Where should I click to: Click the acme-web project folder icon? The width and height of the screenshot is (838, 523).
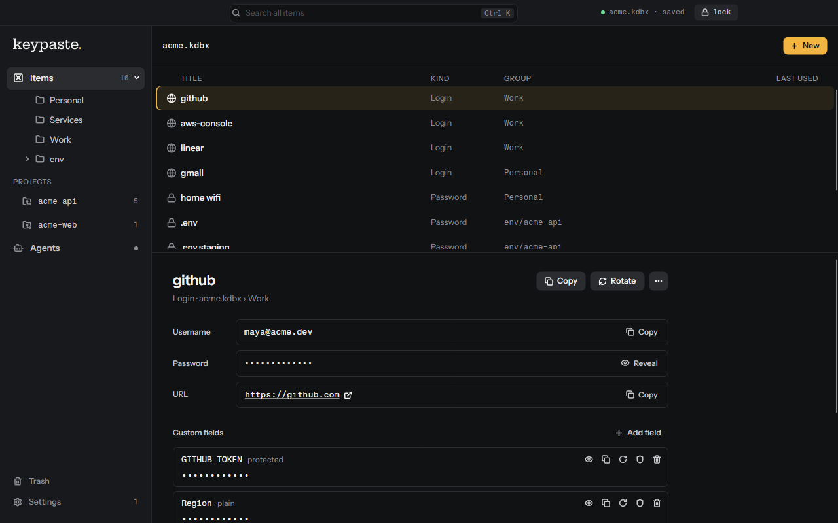pos(27,225)
